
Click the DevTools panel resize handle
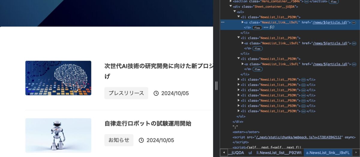(x=216, y=86)
